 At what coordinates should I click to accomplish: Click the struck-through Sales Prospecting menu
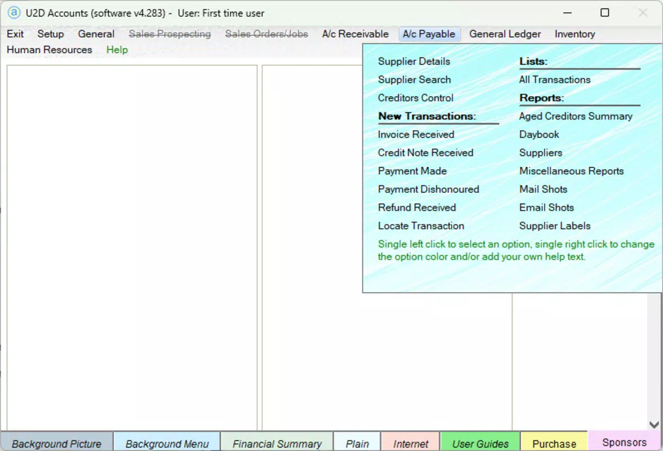click(x=170, y=34)
